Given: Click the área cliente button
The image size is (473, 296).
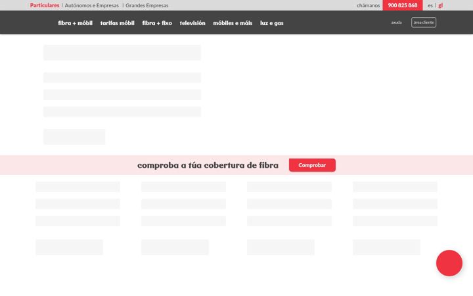Looking at the screenshot, I should click(x=424, y=22).
